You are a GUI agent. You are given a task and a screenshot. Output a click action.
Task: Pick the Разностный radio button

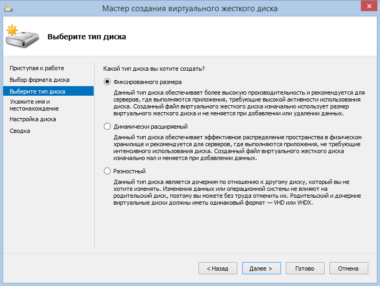click(x=108, y=171)
